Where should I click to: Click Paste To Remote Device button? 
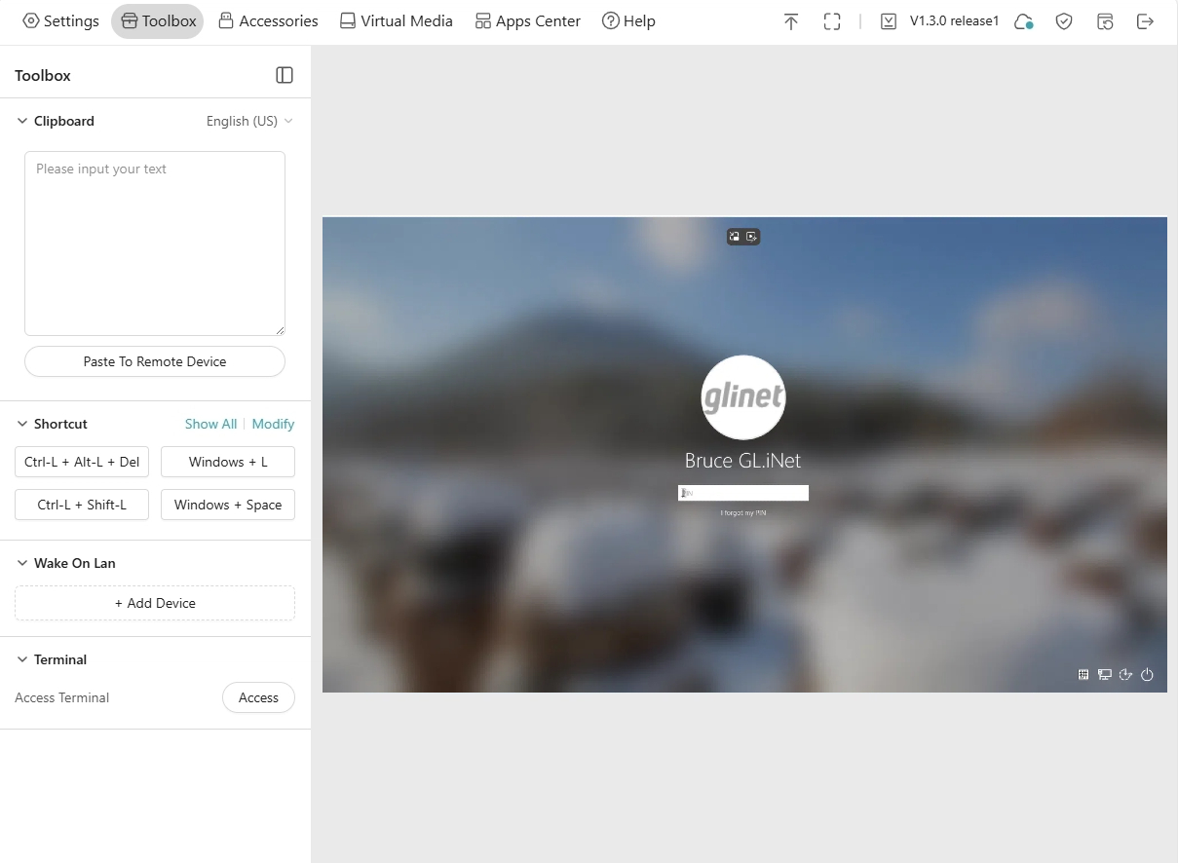tap(155, 361)
